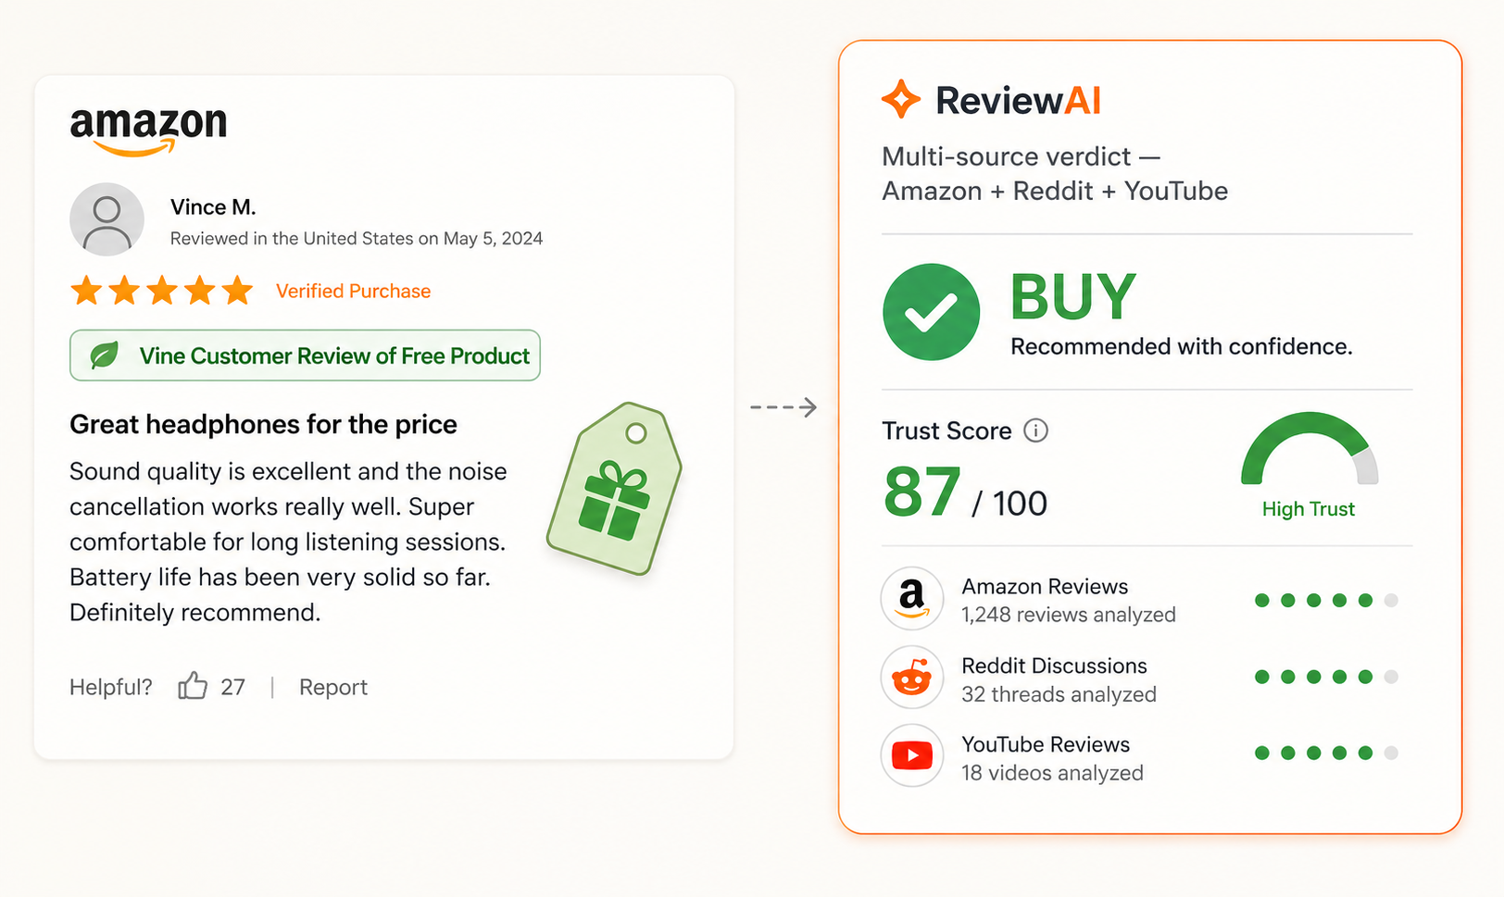Click the dashed arrow between cards
1504x897 pixels.
pyautogui.click(x=783, y=407)
